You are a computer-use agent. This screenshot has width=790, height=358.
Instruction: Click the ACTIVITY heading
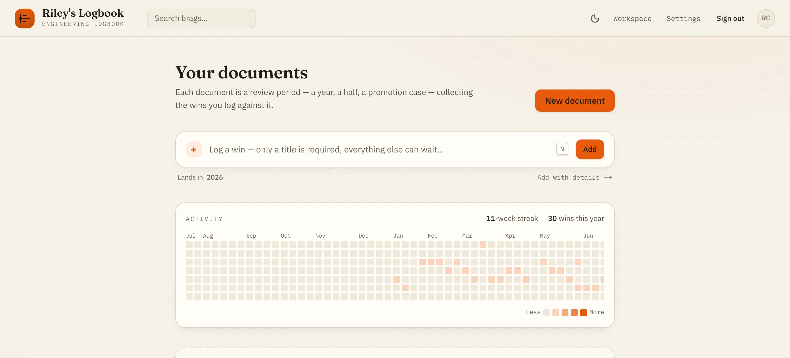204,219
